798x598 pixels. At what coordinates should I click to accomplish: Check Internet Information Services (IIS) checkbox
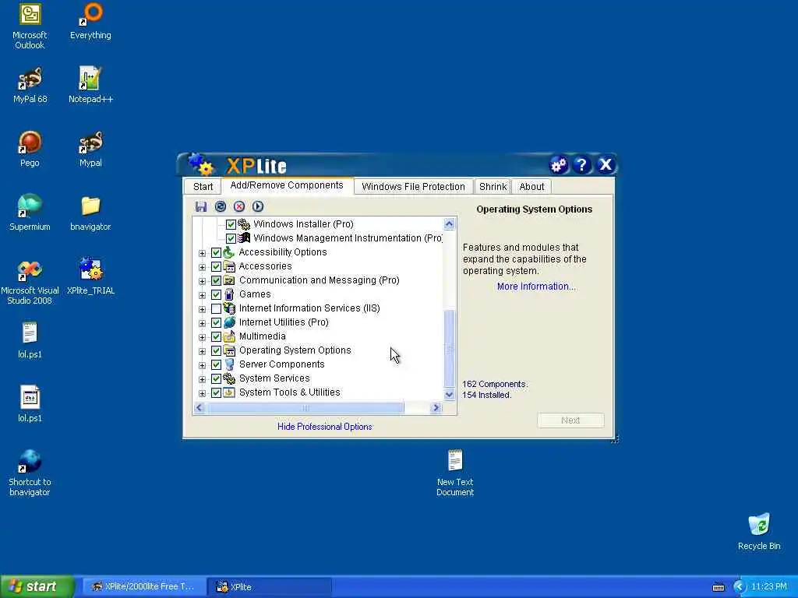[x=217, y=308]
